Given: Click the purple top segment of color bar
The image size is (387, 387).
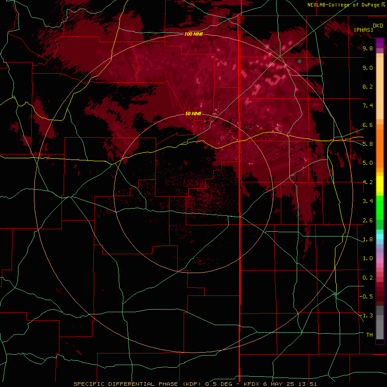Looking at the screenshot, I should (380, 43).
